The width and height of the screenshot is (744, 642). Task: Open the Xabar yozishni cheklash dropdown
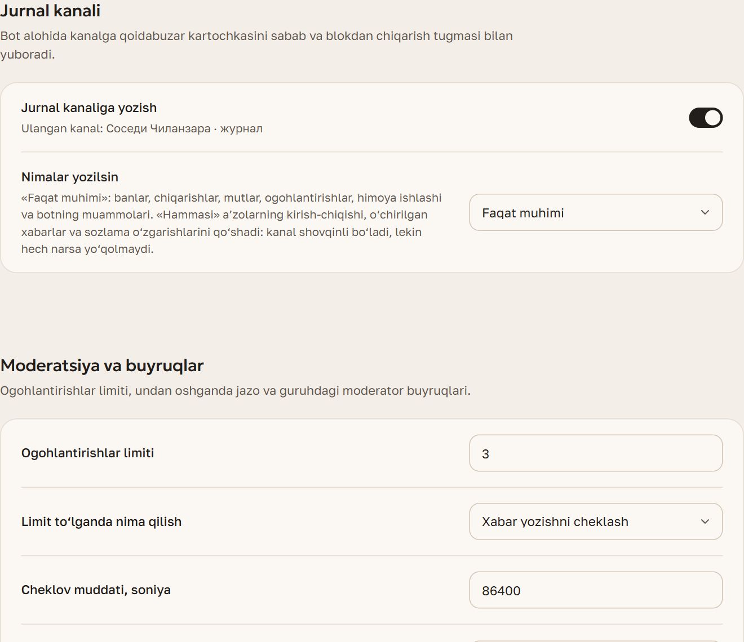pos(596,521)
